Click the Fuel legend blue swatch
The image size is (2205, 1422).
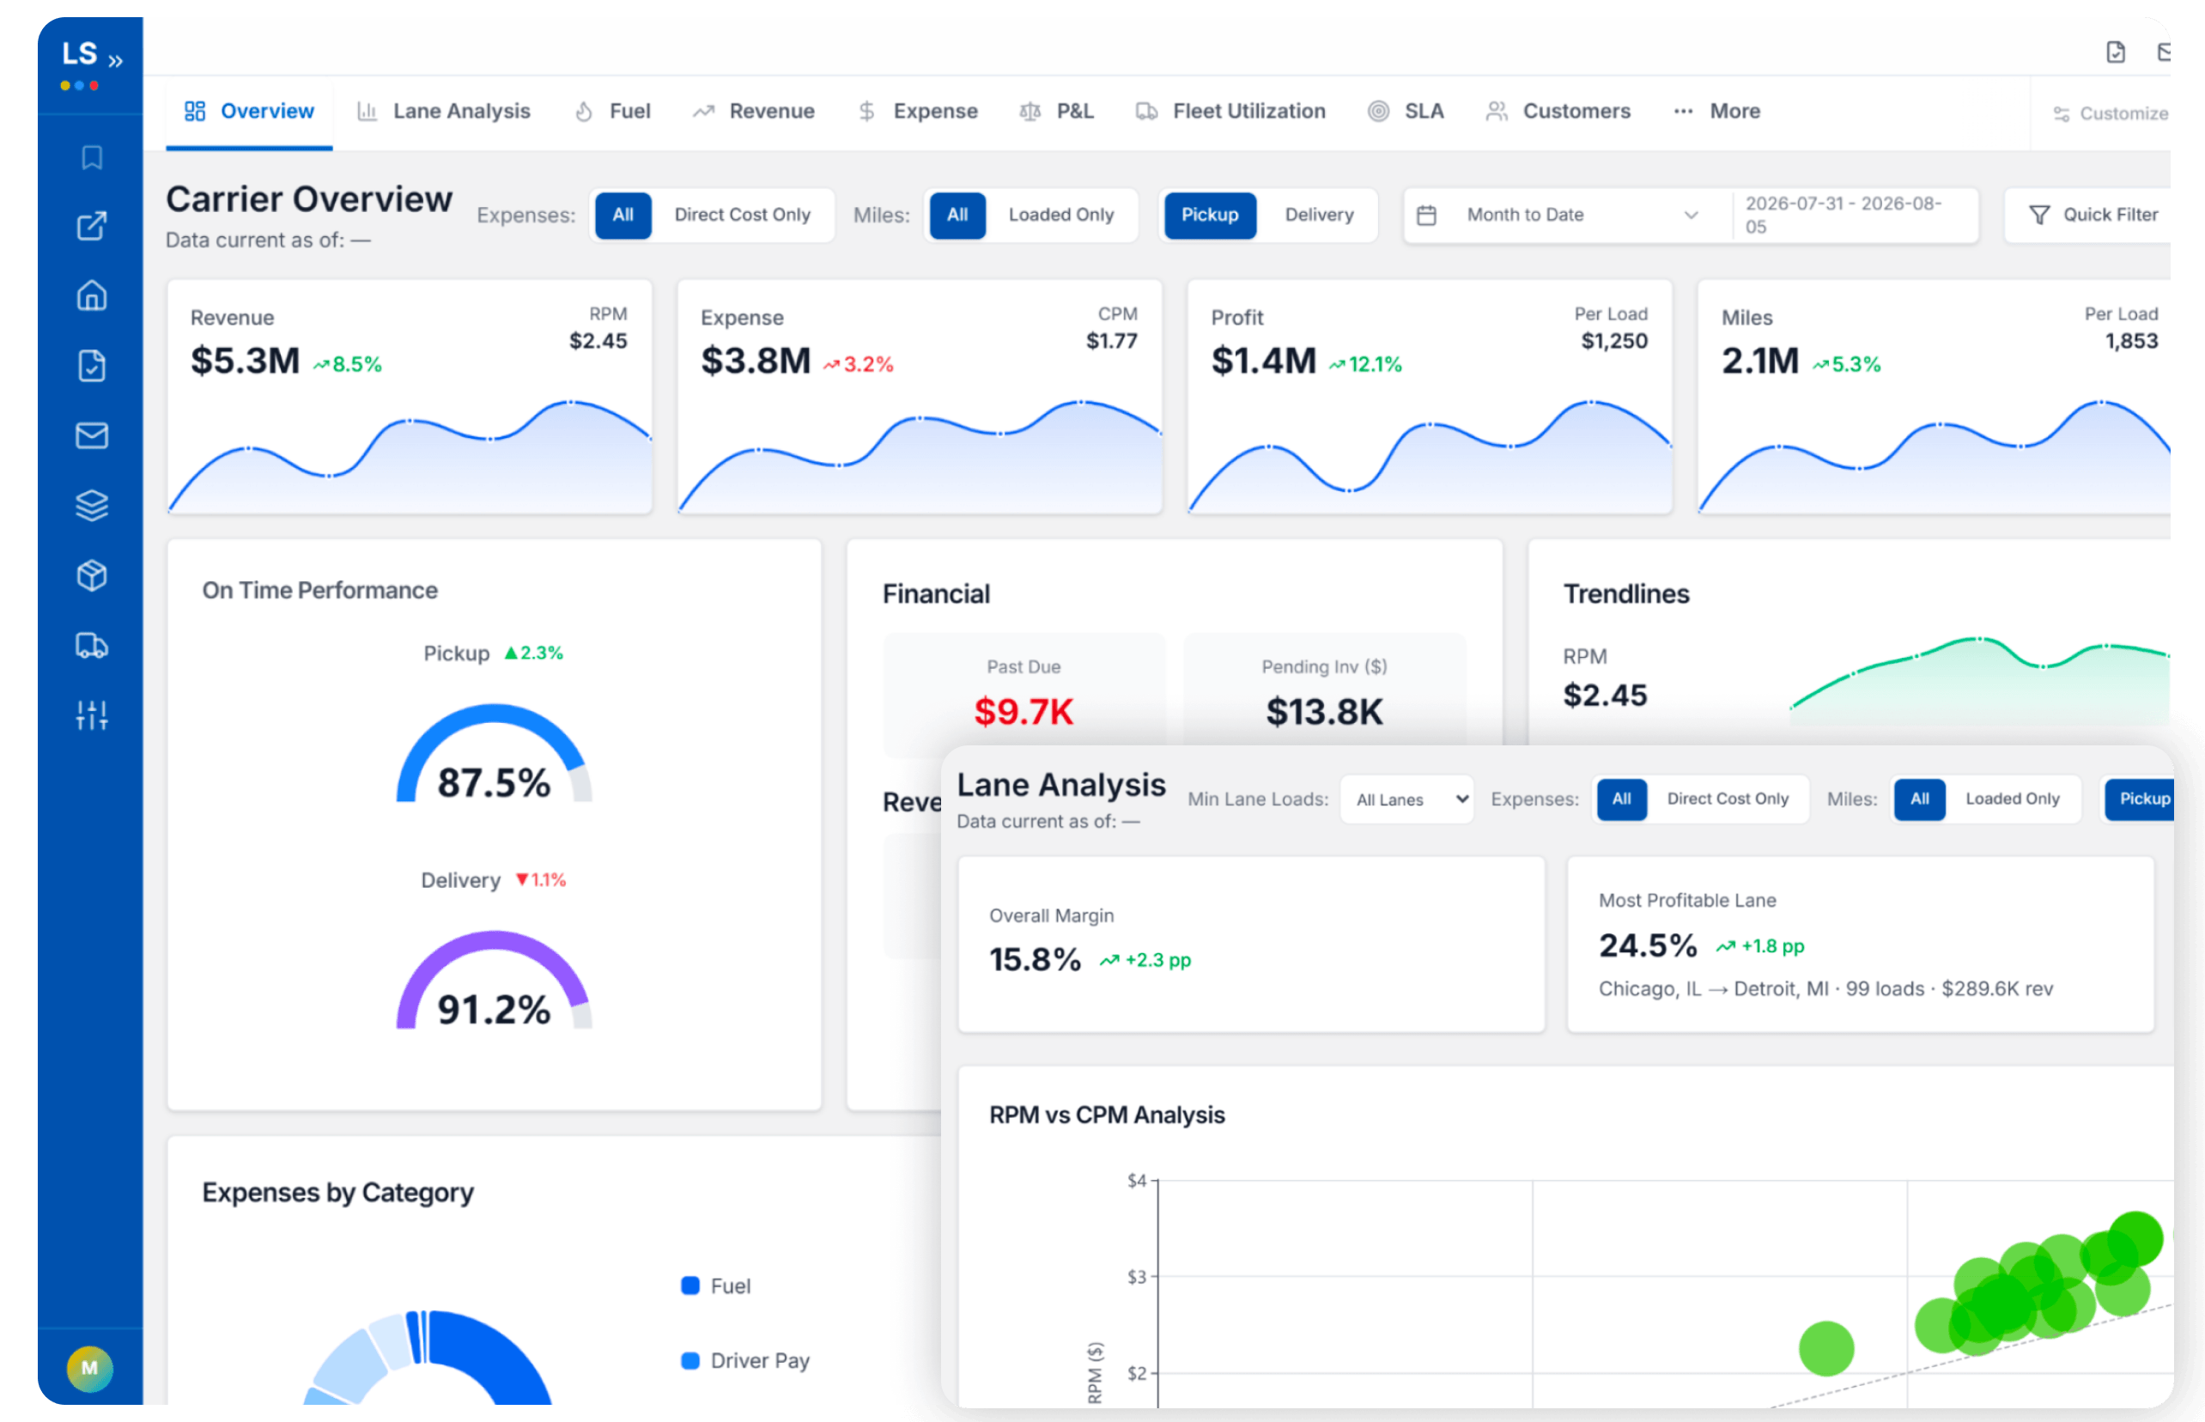689,1286
